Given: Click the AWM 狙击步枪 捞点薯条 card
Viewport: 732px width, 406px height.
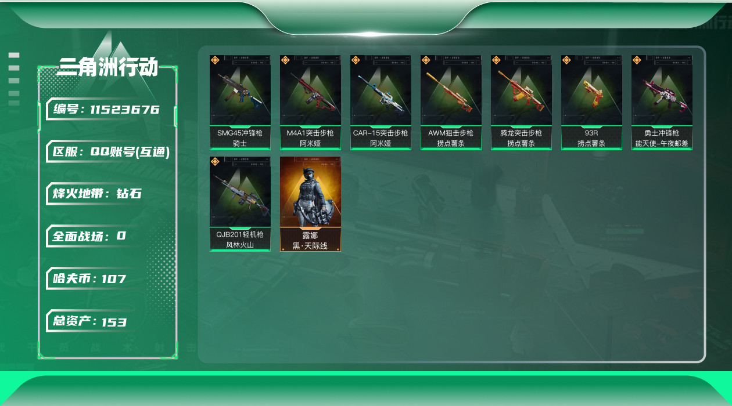Looking at the screenshot, I should click(451, 103).
